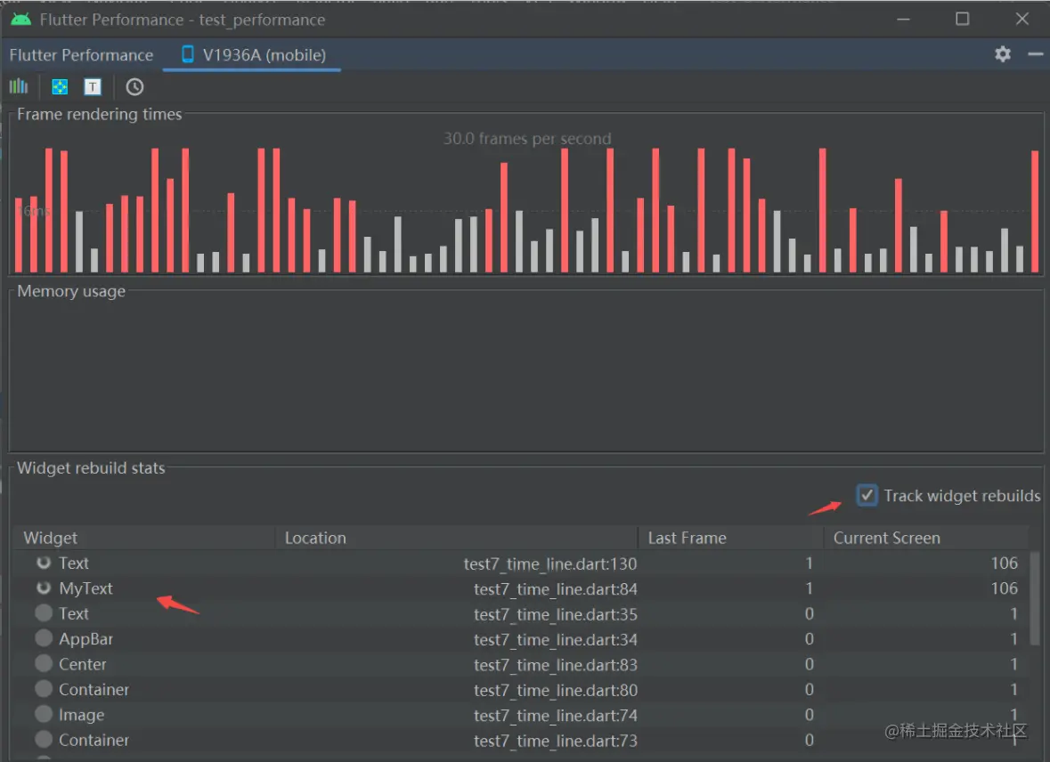Click the Android icon in title bar
1050x762 pixels.
pyautogui.click(x=20, y=20)
